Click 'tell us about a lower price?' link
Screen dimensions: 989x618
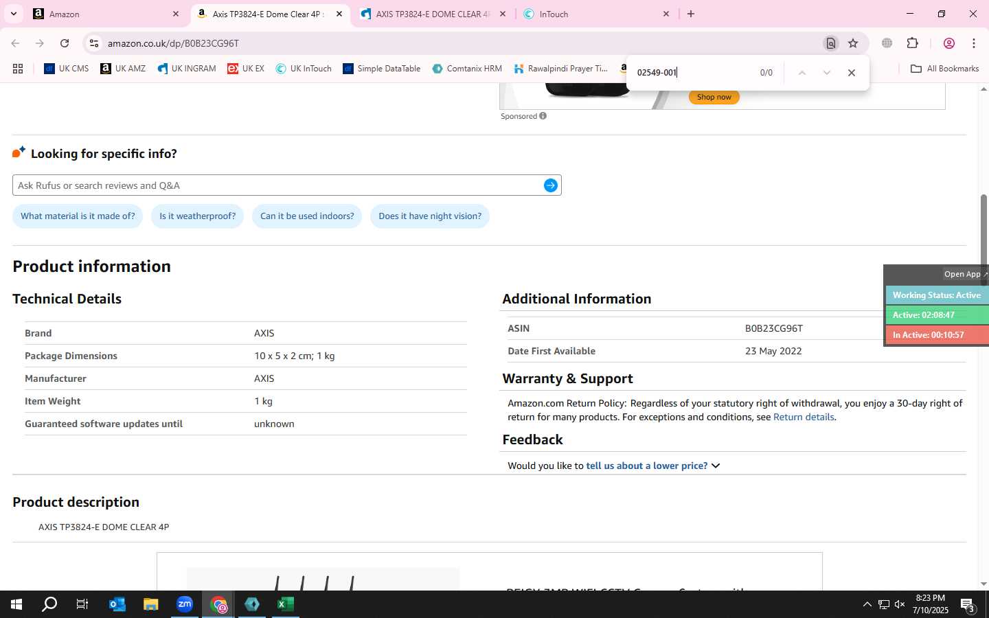(x=646, y=466)
